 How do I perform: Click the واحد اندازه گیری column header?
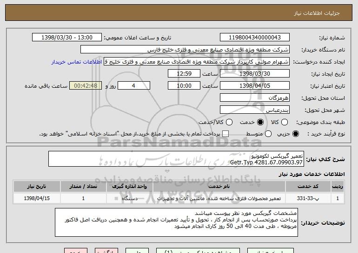click(129, 187)
